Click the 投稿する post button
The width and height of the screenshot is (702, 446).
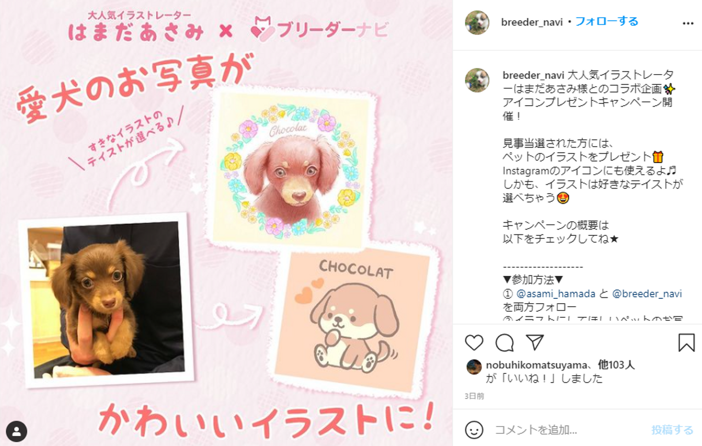[x=672, y=429]
